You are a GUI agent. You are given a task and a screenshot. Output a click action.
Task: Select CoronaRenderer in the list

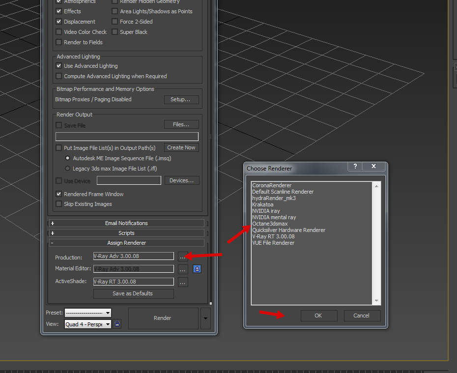272,185
